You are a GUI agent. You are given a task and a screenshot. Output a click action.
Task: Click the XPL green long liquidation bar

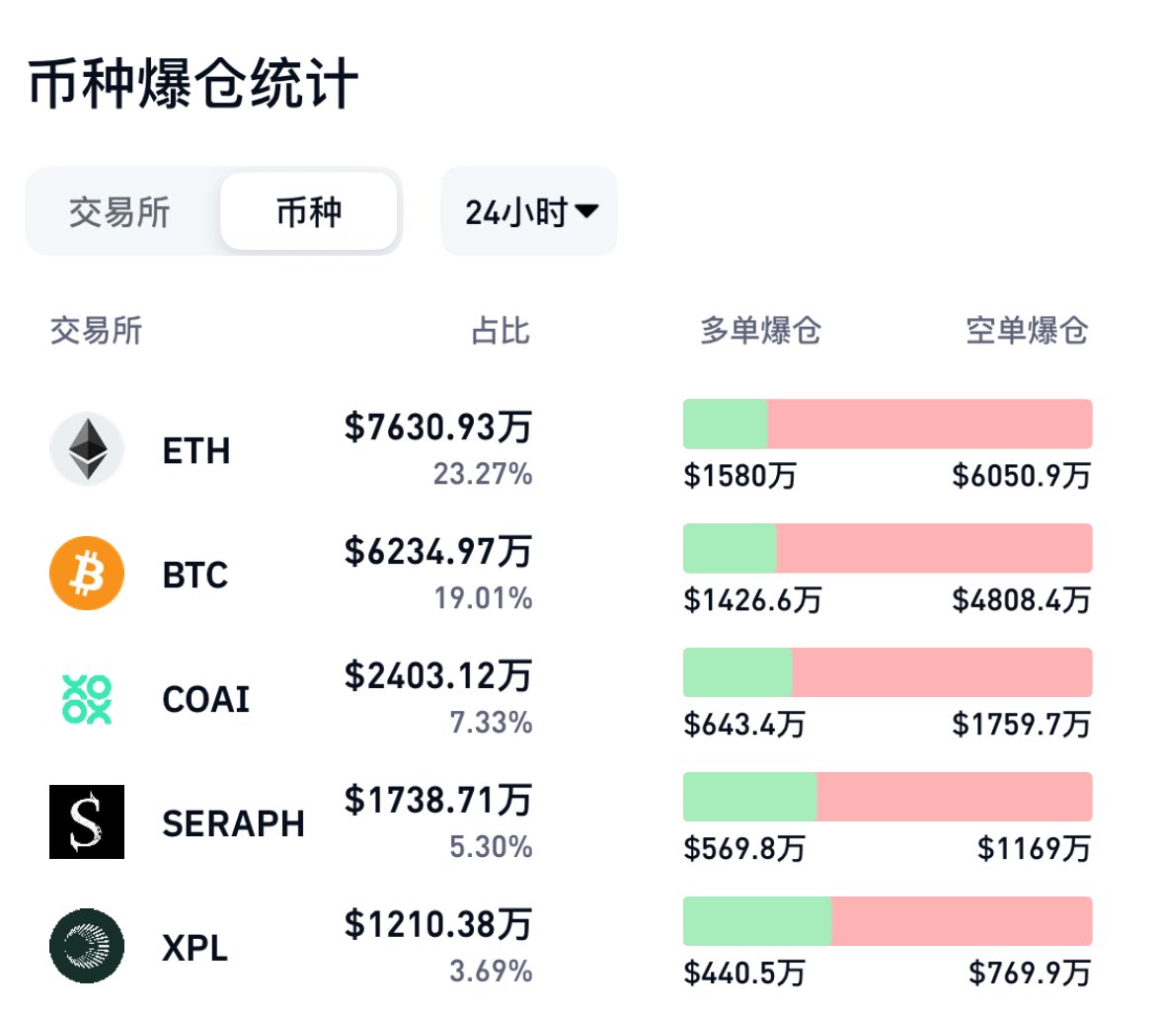click(757, 921)
